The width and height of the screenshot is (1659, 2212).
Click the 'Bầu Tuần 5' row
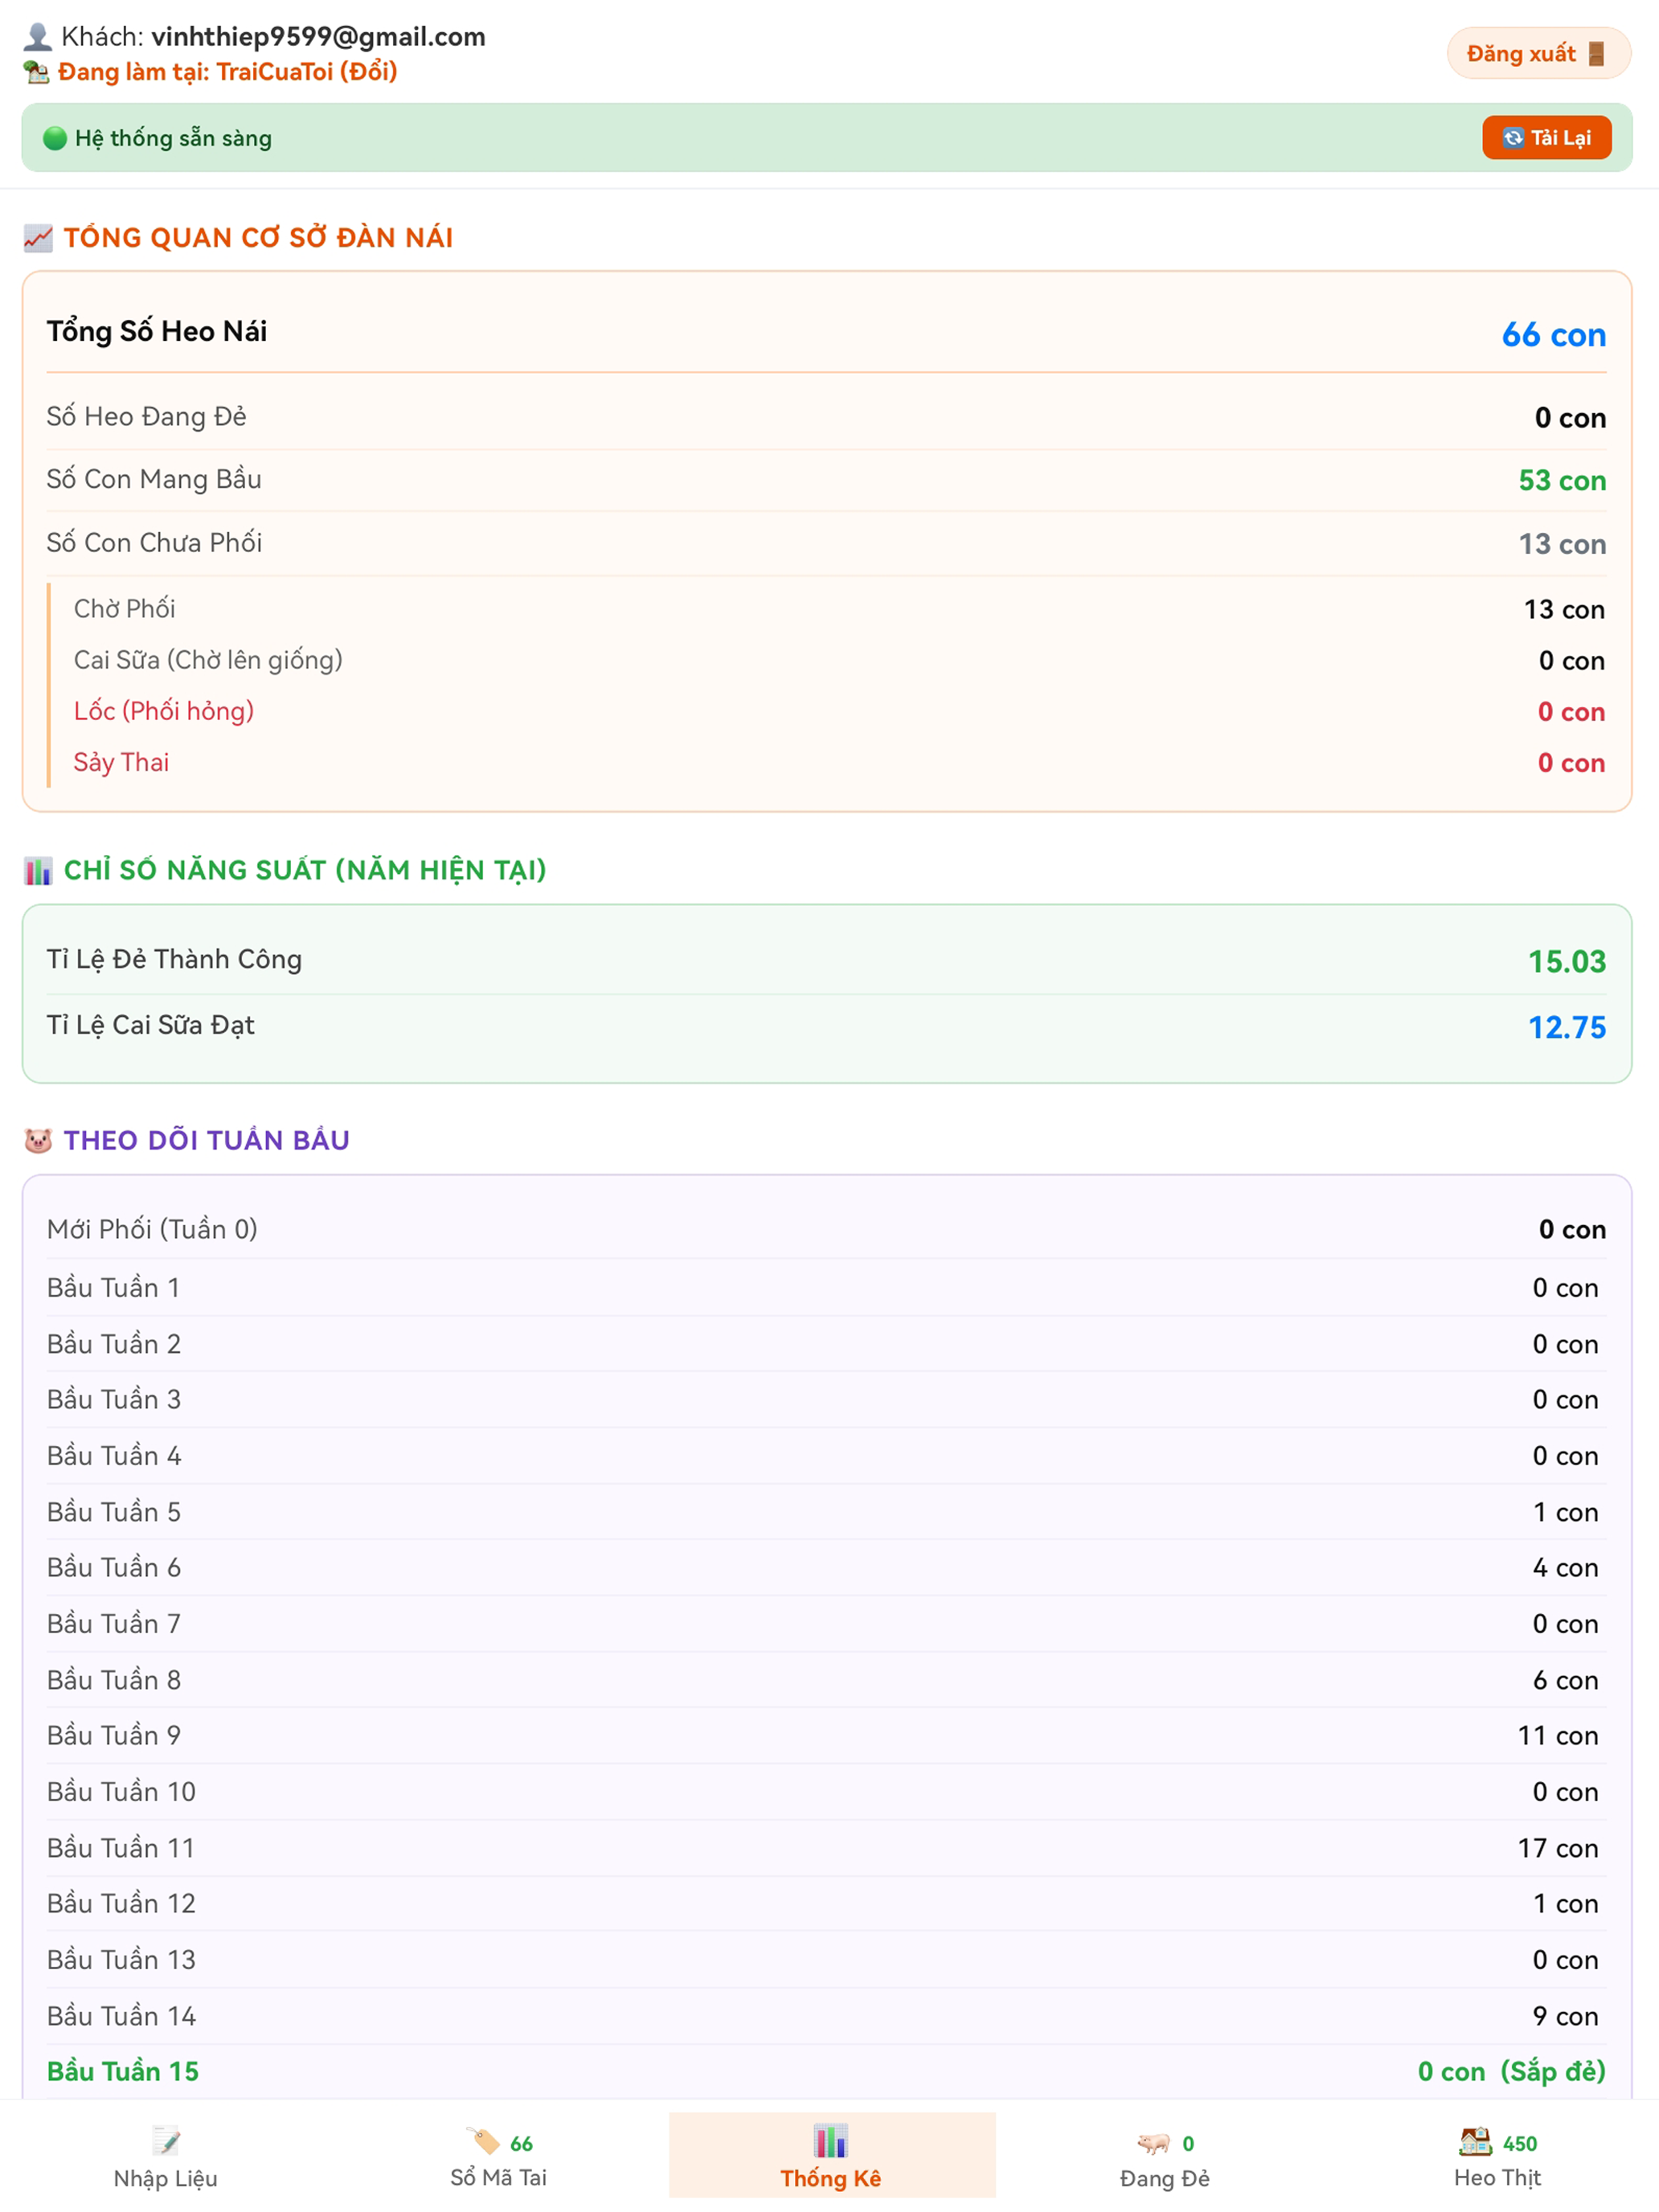pos(827,1511)
